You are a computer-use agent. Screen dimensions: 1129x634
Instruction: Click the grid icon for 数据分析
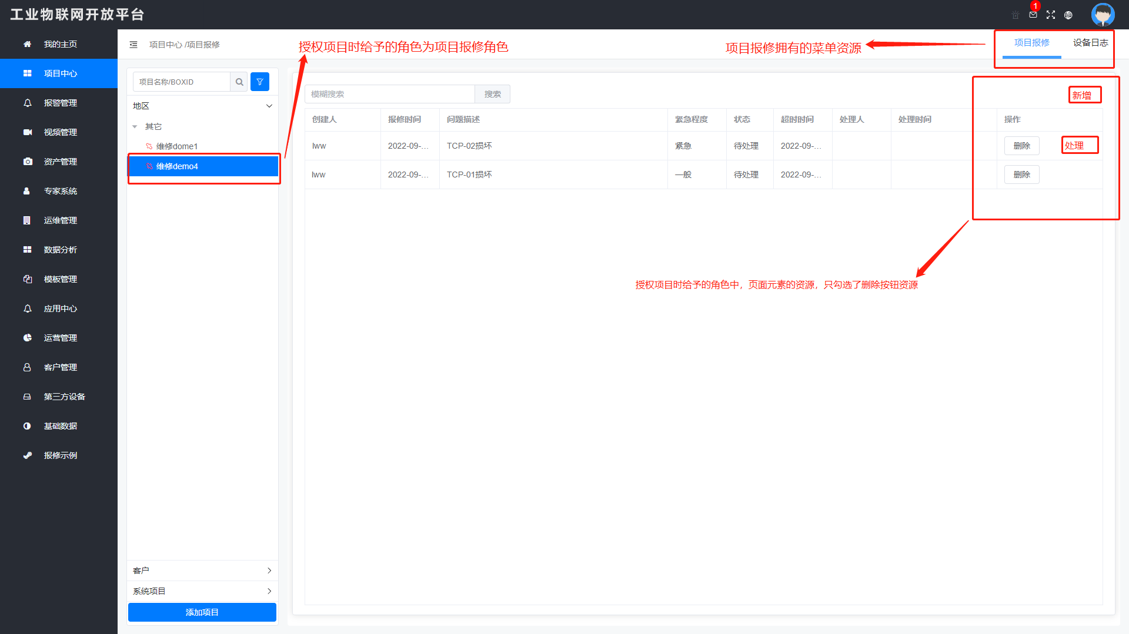(x=27, y=250)
